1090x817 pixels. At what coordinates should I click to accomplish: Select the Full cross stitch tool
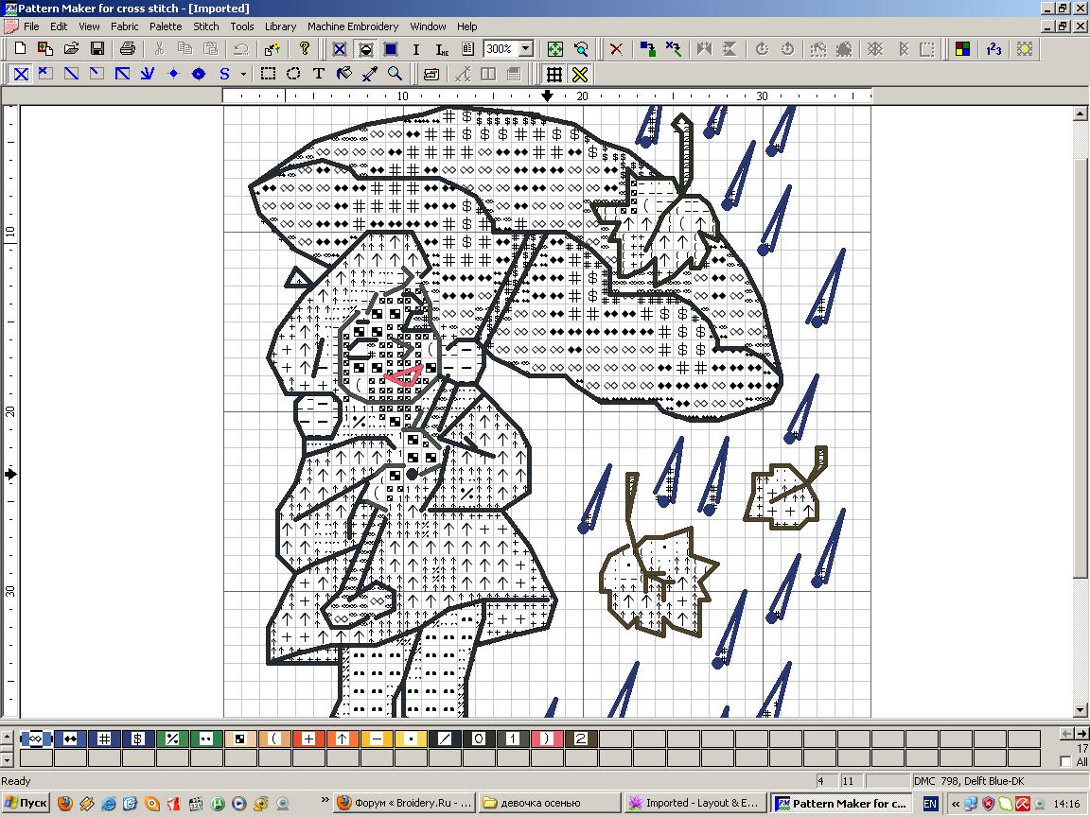(21, 74)
